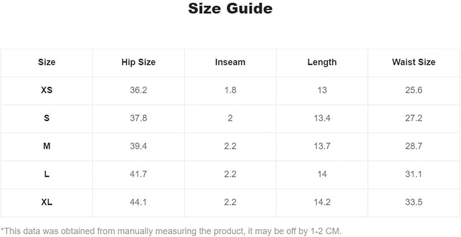Select hip size value 36.2
The image size is (461, 237).
[138, 90]
